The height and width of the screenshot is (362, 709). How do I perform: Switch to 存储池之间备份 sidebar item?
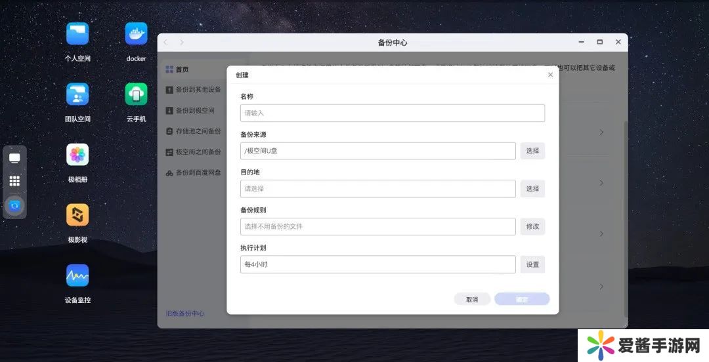click(x=198, y=131)
